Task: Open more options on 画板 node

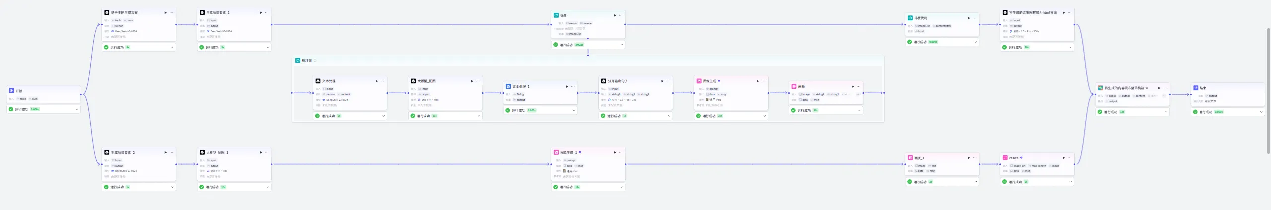Action: point(859,87)
